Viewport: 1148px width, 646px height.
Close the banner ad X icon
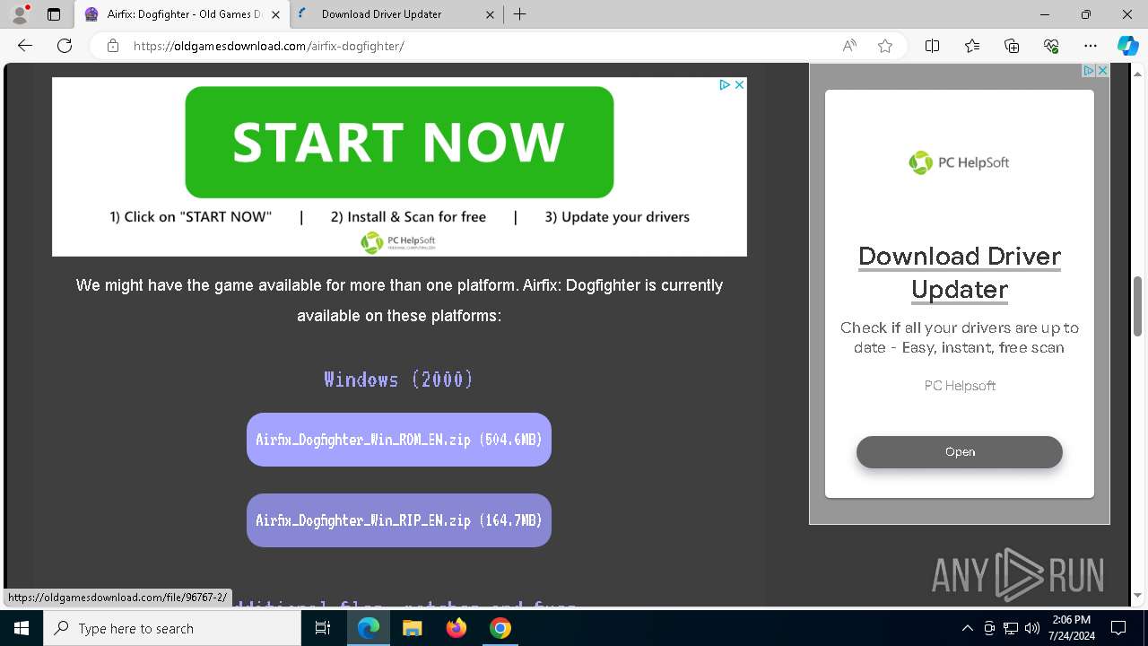click(x=739, y=84)
